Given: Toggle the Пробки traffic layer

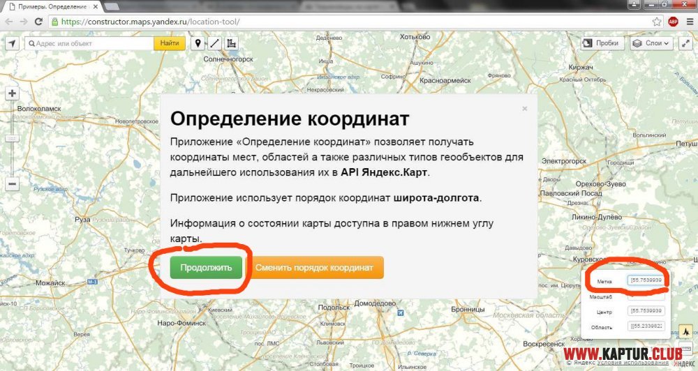Looking at the screenshot, I should 602,43.
